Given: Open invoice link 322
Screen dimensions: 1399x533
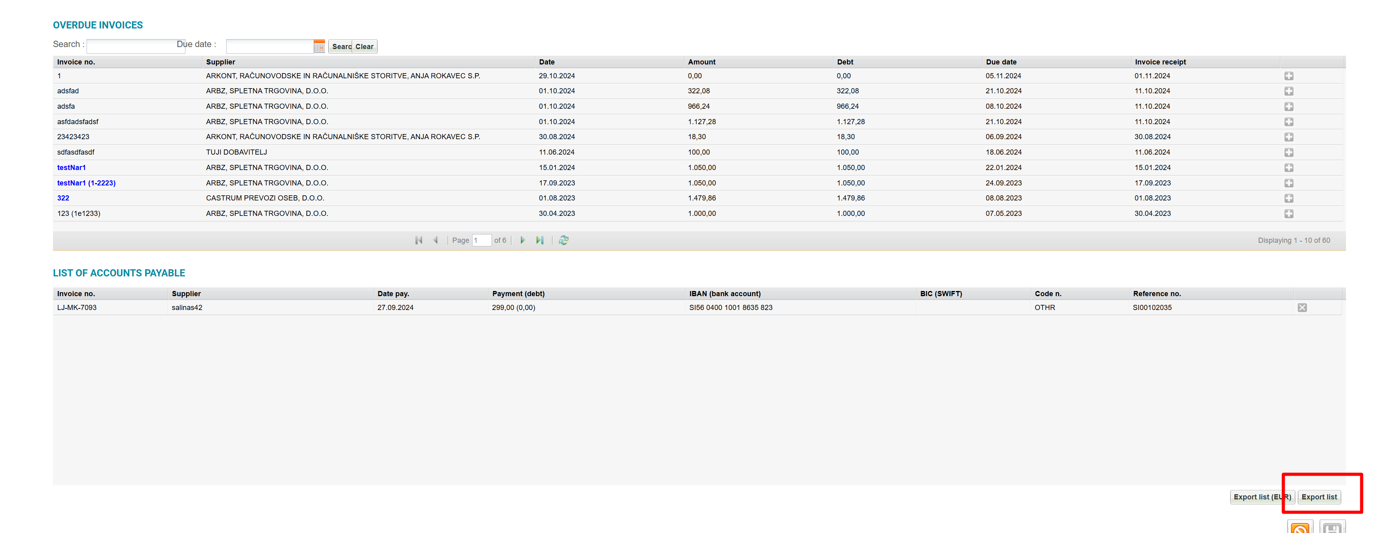Looking at the screenshot, I should pyautogui.click(x=63, y=198).
